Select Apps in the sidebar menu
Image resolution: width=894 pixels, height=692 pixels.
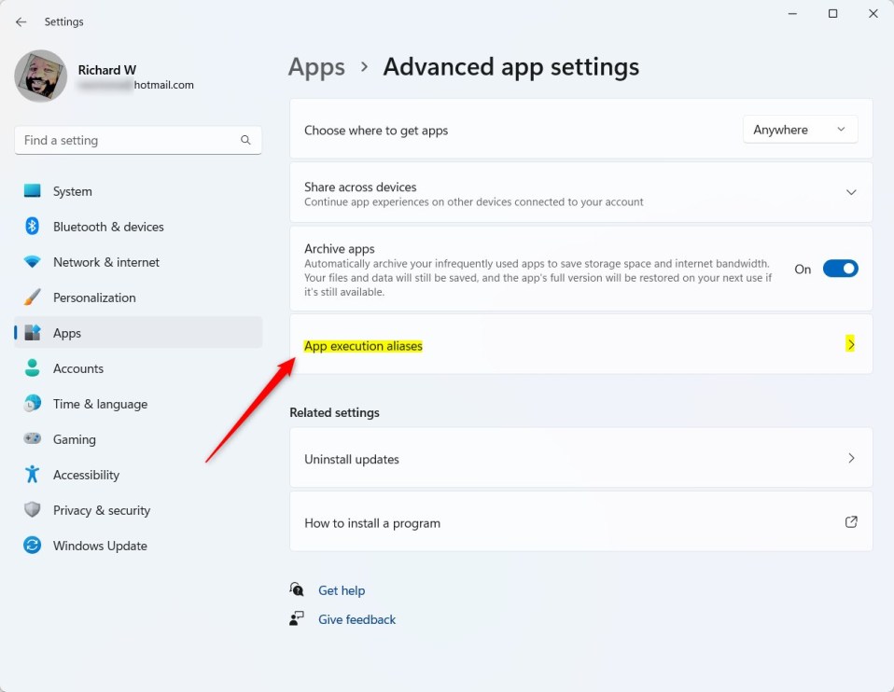tap(67, 333)
